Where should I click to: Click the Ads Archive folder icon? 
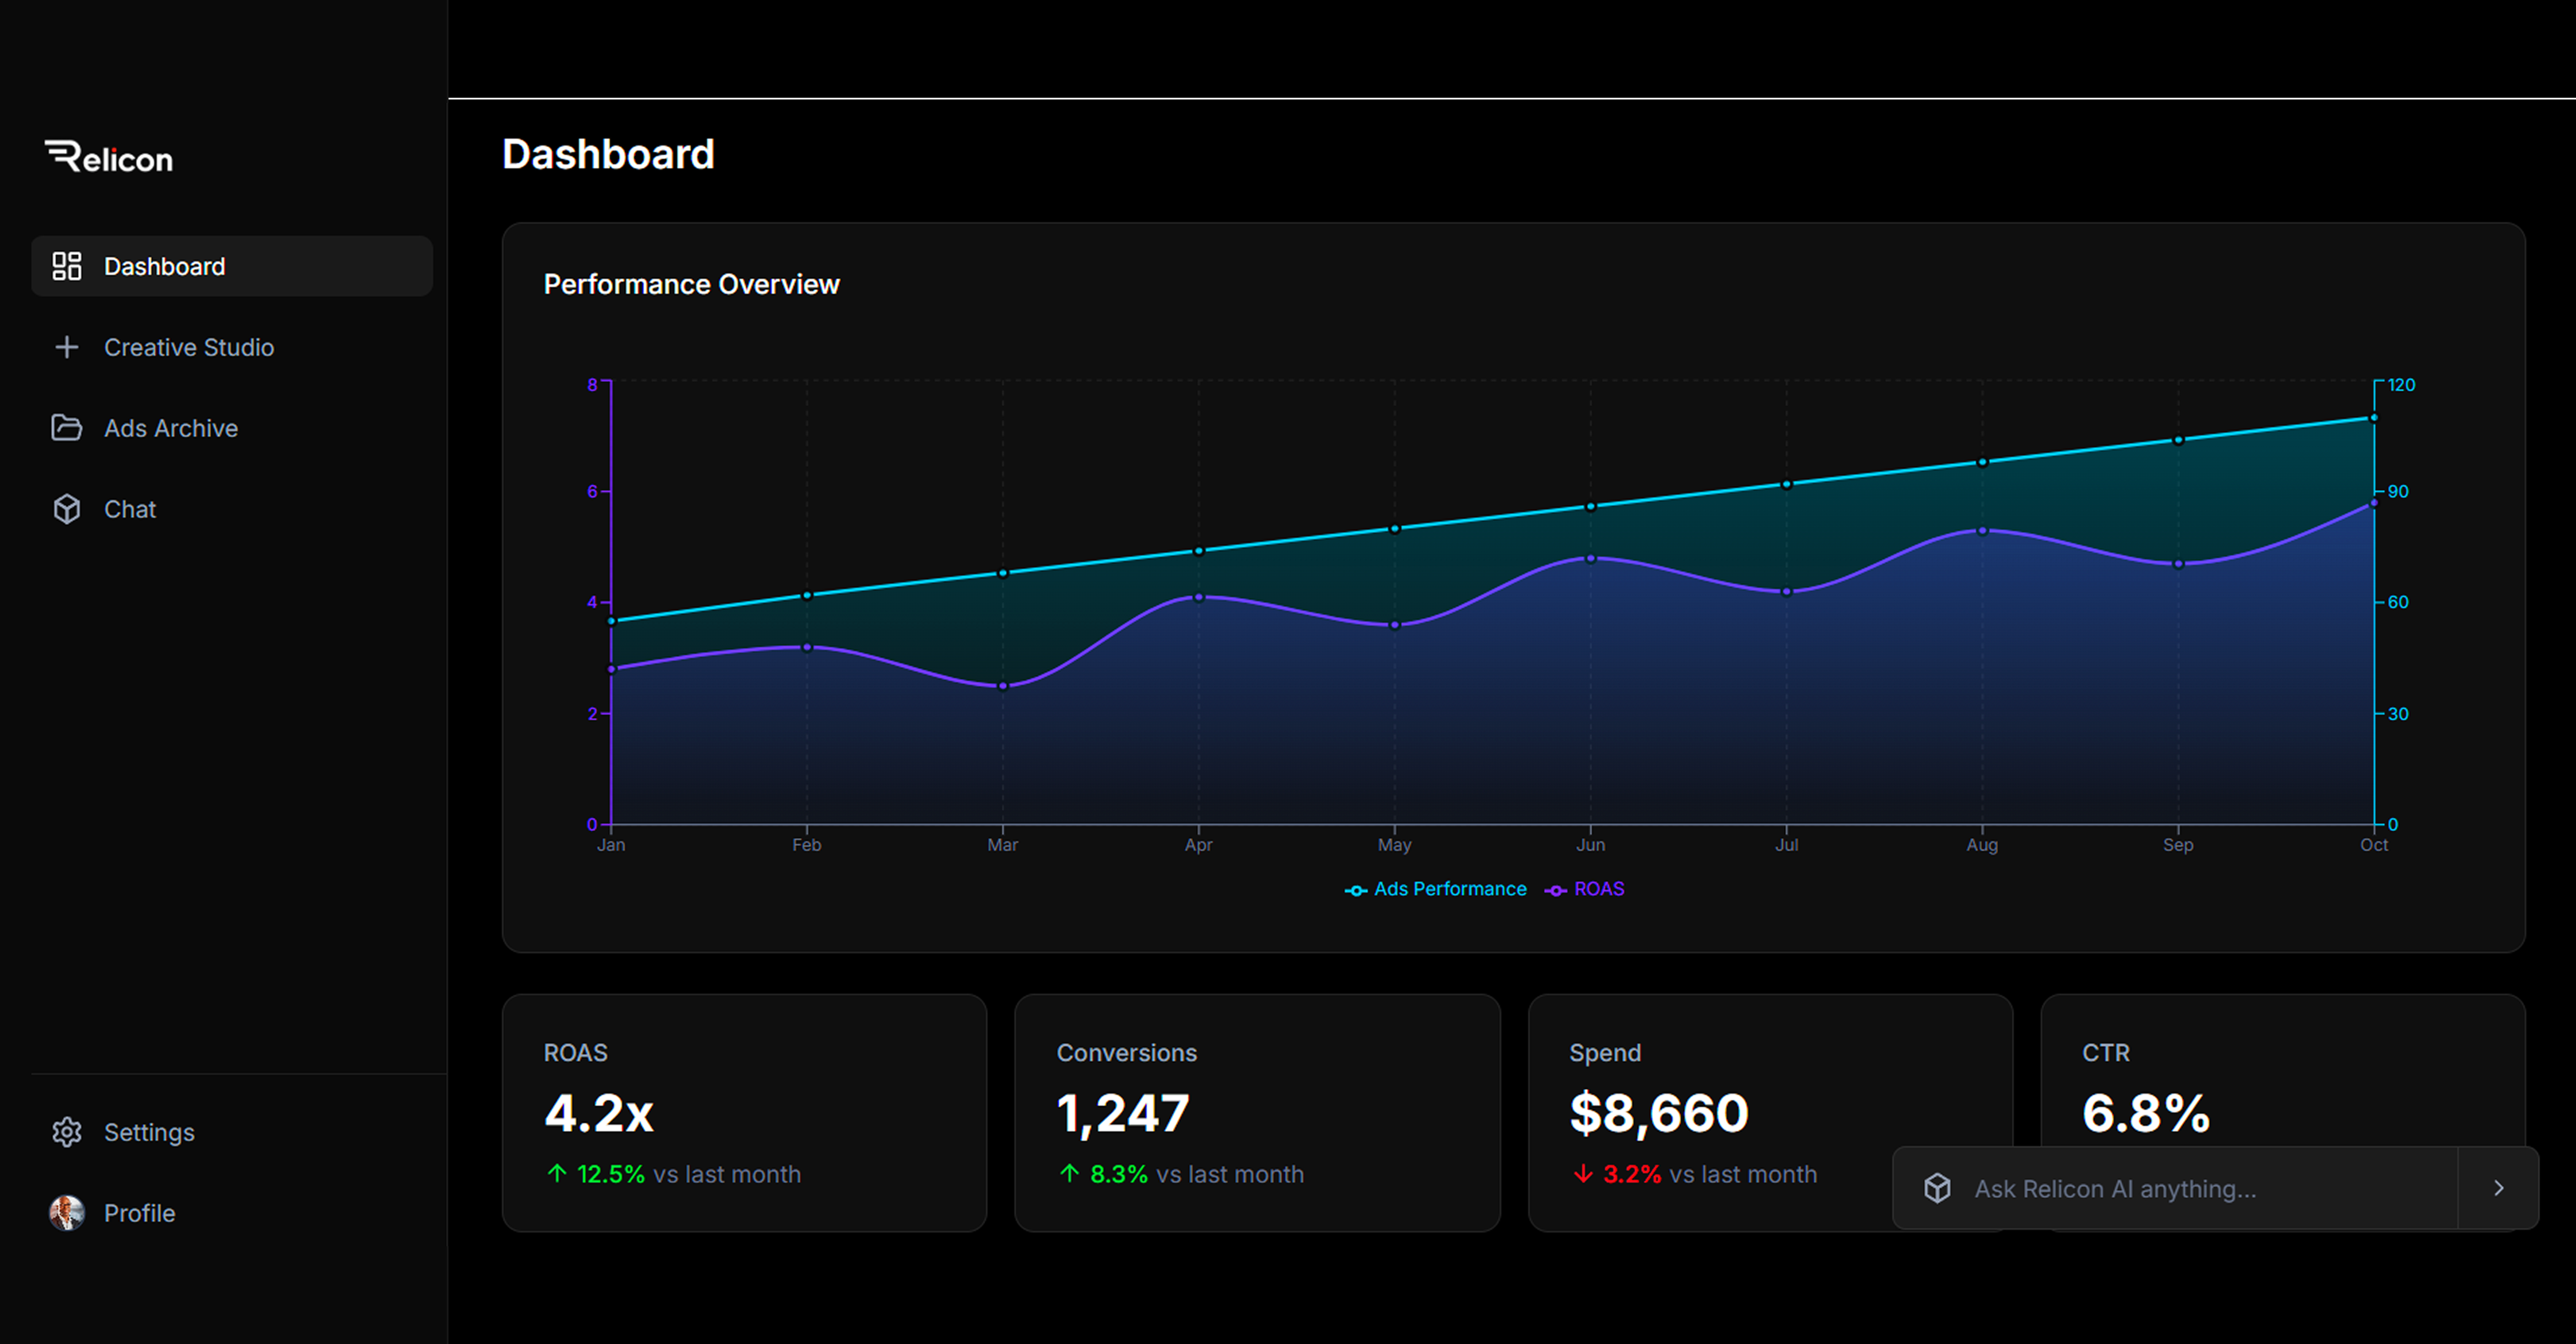tap(67, 428)
